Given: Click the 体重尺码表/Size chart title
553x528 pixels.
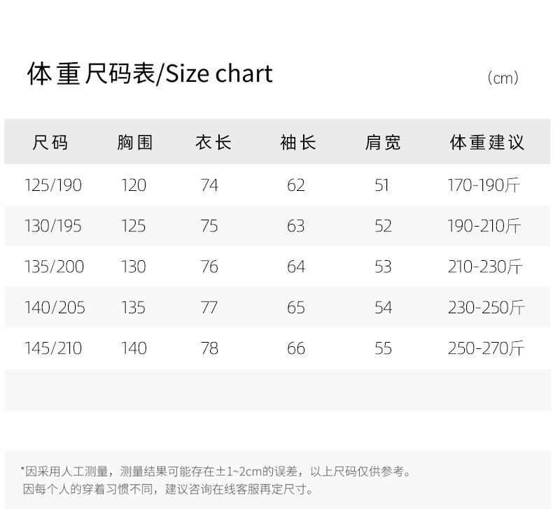Looking at the screenshot, I should pos(150,74).
